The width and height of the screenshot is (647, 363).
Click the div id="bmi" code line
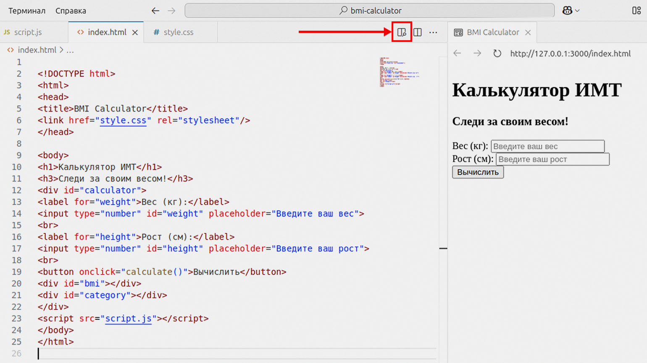point(89,284)
